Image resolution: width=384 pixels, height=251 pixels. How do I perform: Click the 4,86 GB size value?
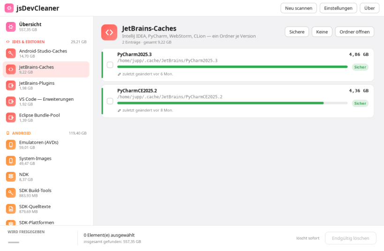pyautogui.click(x=359, y=54)
